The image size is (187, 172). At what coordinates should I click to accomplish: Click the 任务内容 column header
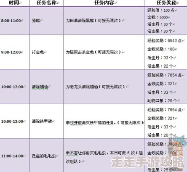point(104,3)
